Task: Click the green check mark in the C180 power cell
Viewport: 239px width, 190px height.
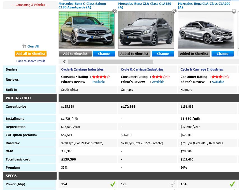Action: point(113,184)
